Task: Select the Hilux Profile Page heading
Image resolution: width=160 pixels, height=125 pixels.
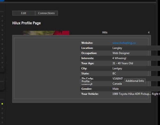Action: [27, 23]
